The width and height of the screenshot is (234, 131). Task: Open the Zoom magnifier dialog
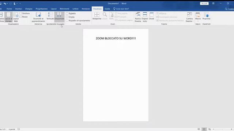coord(105,16)
